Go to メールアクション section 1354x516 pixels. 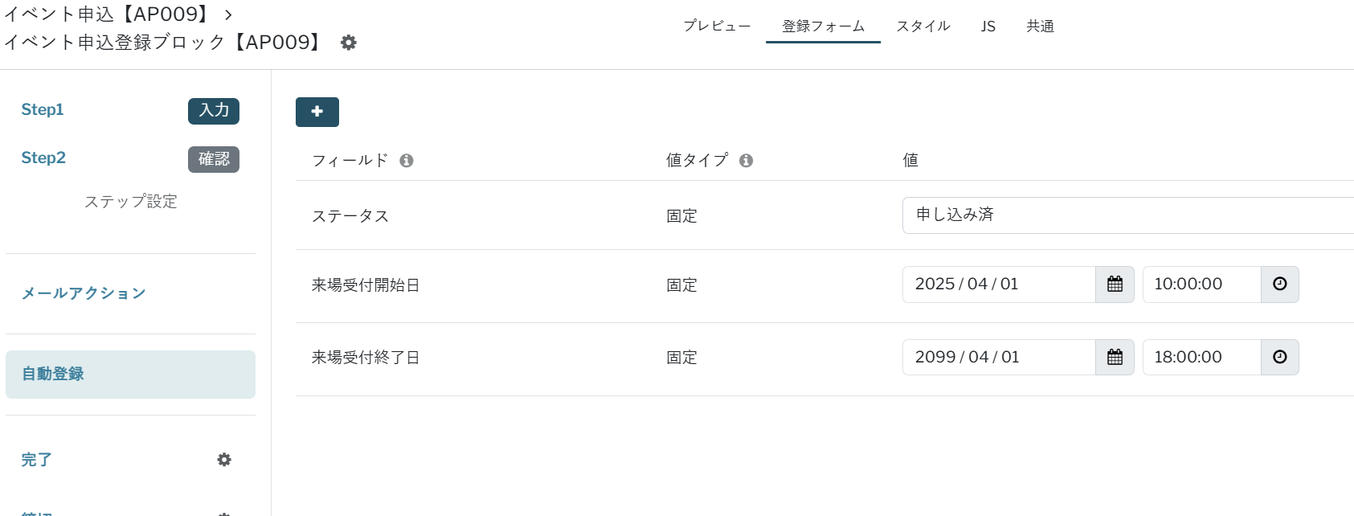[84, 293]
